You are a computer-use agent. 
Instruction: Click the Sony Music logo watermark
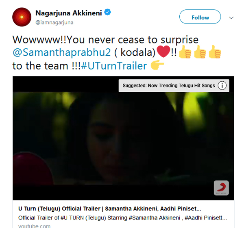point(221,188)
